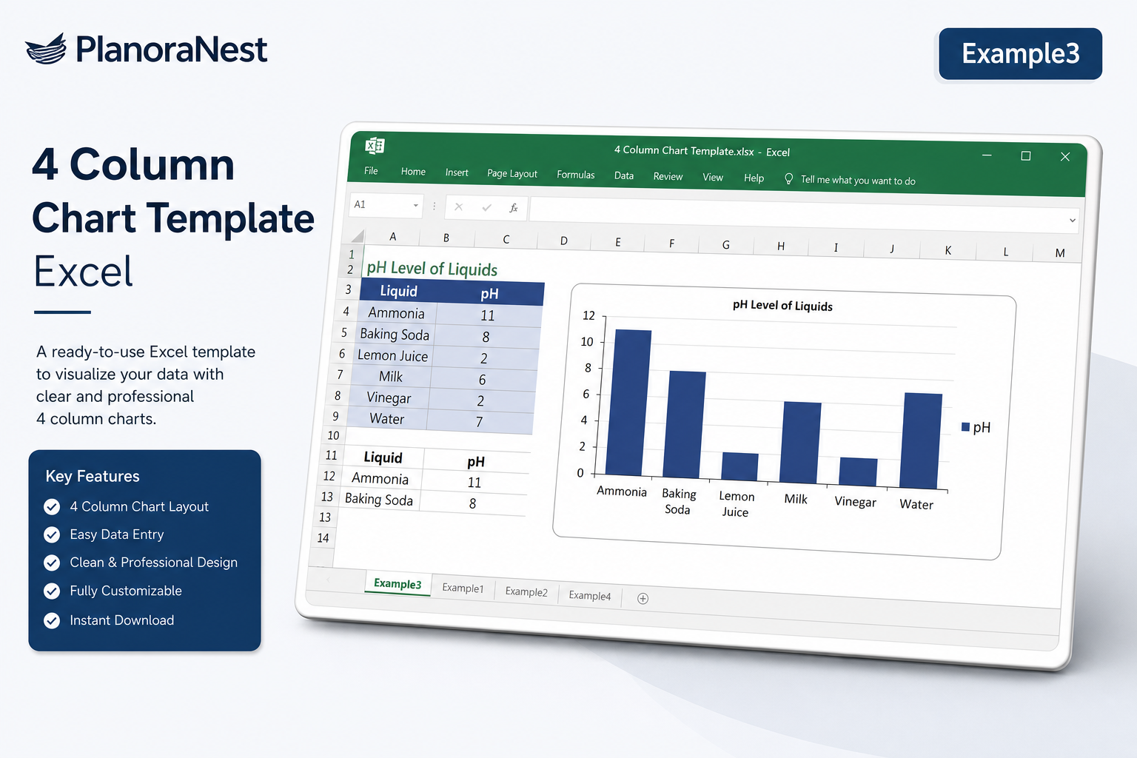Click checkmark beside 4 Column Chart Layout

pos(52,506)
